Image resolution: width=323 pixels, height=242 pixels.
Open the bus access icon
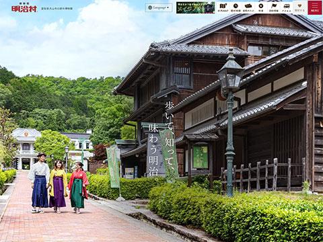coord(287,7)
